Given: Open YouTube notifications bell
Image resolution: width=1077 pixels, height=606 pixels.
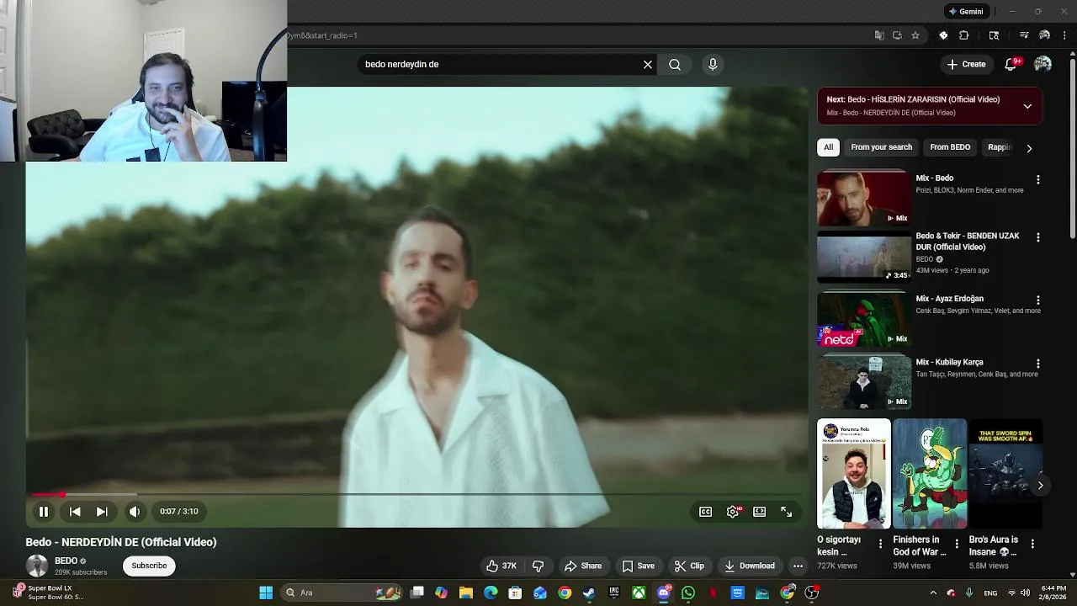Looking at the screenshot, I should [x=1012, y=64].
